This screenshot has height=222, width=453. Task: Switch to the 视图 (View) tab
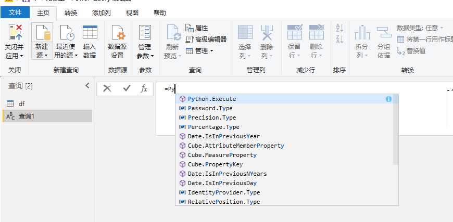pyautogui.click(x=132, y=12)
